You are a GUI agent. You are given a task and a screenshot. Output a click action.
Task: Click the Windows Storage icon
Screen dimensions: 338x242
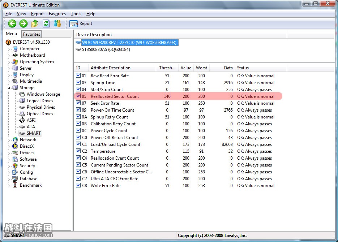[22, 94]
